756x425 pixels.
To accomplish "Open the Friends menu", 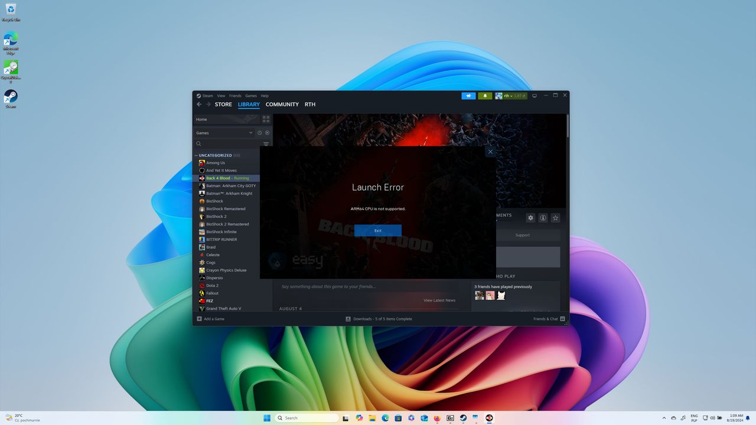I will (x=235, y=96).
